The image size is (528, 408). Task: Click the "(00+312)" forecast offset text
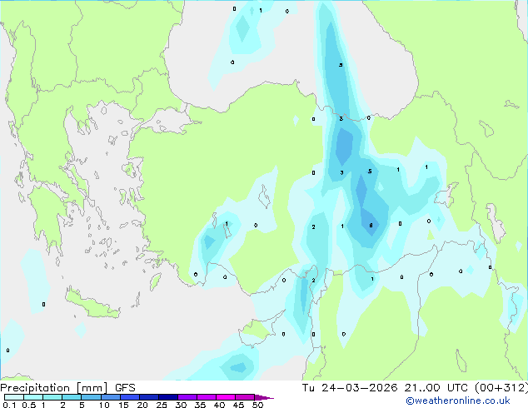tap(501, 388)
